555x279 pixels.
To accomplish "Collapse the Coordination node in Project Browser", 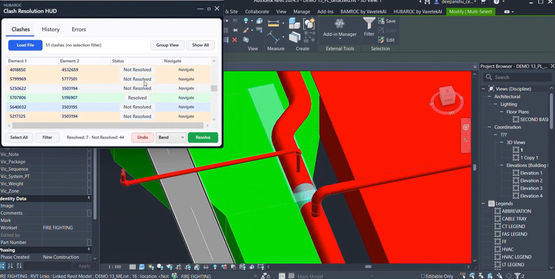I will click(489, 127).
